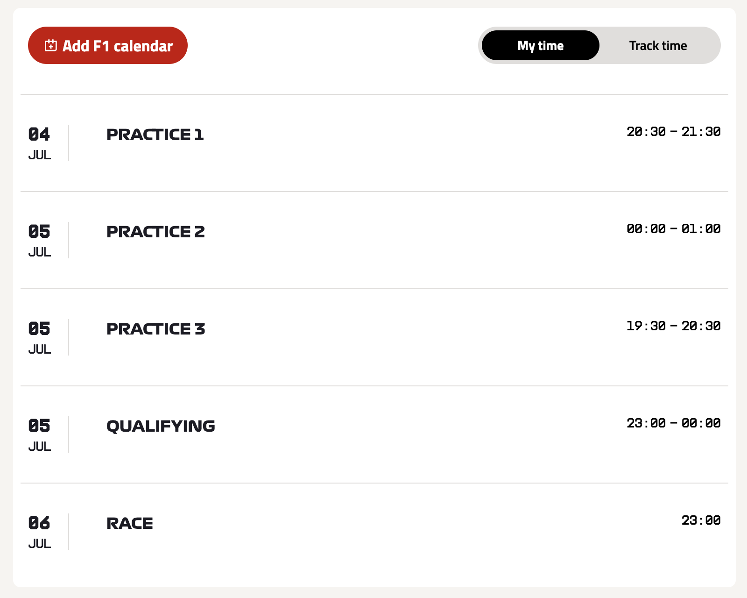Select the Practice 1 session title
747x598 pixels.
(x=155, y=135)
